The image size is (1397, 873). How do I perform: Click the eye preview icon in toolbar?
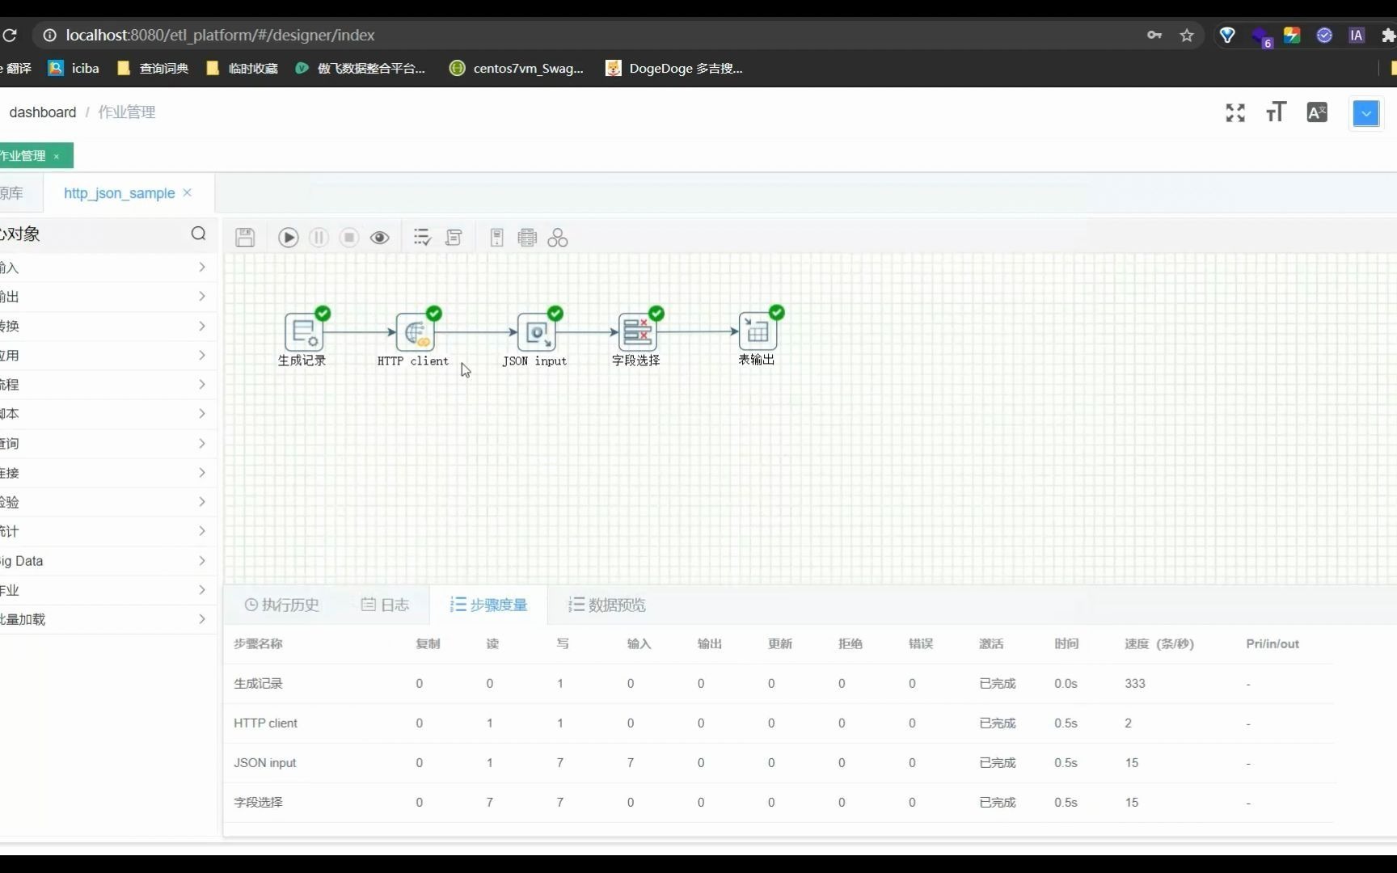[380, 238]
